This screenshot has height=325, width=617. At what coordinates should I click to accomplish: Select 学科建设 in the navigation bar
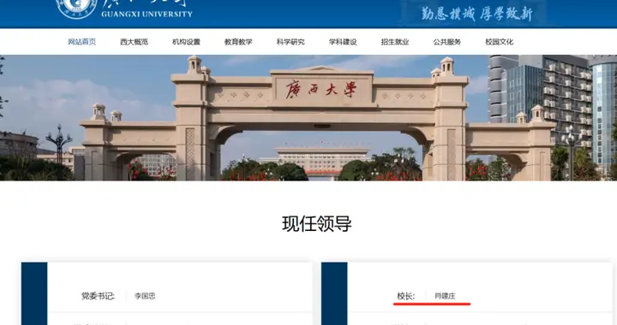(x=343, y=42)
